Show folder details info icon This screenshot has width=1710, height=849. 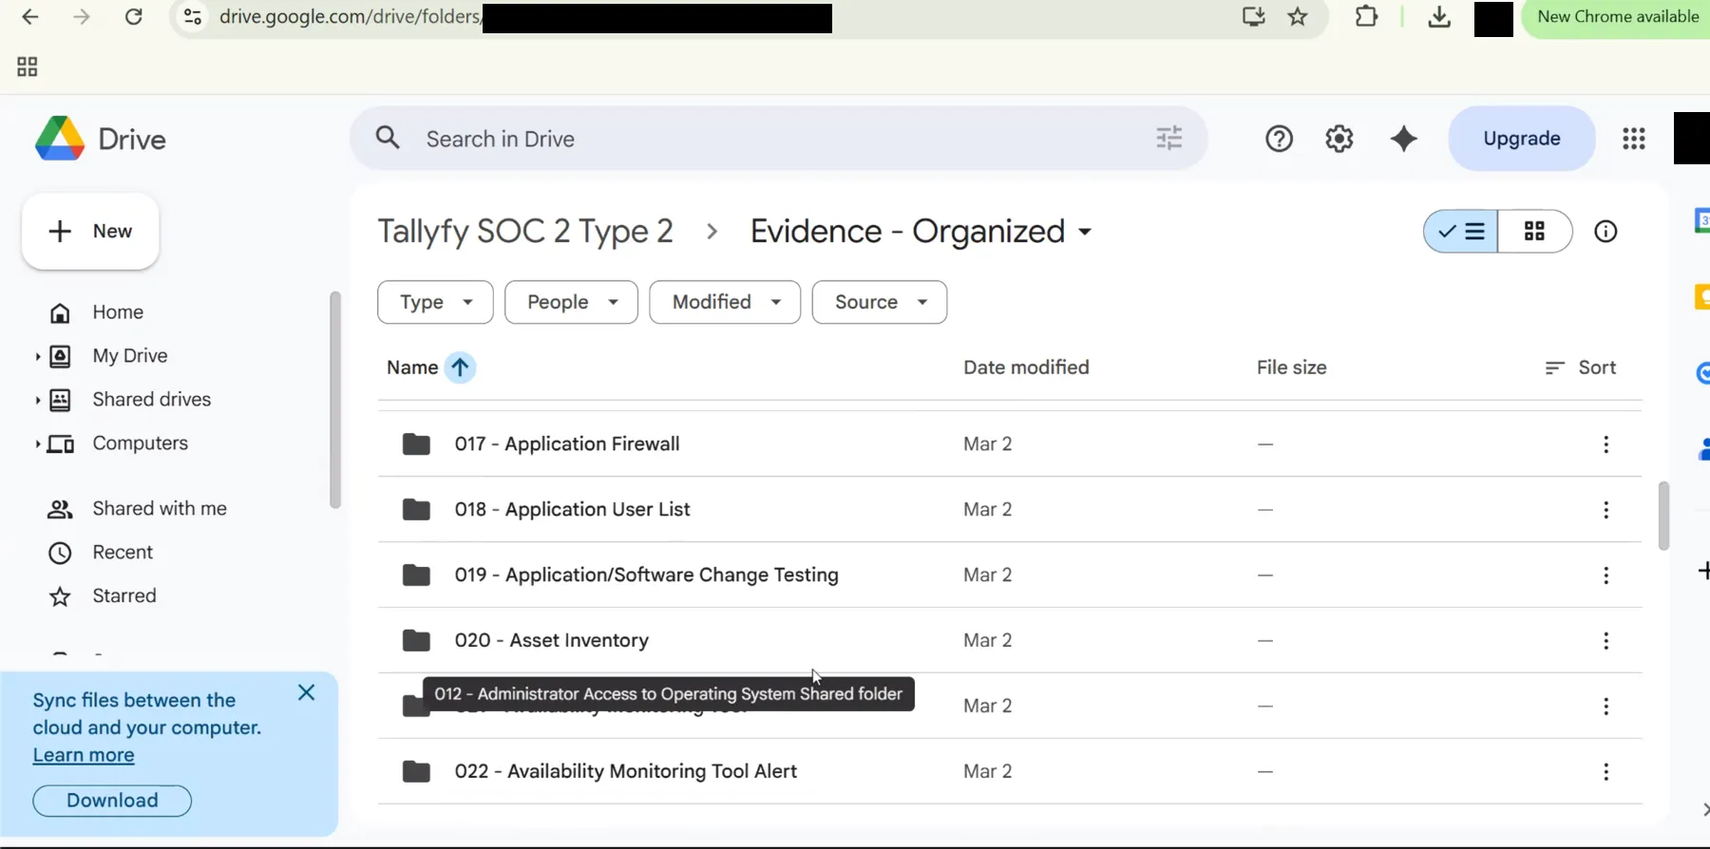click(1605, 232)
